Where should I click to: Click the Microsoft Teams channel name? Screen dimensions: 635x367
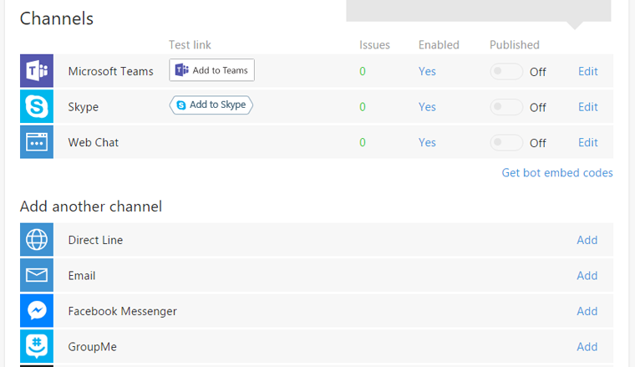[110, 71]
